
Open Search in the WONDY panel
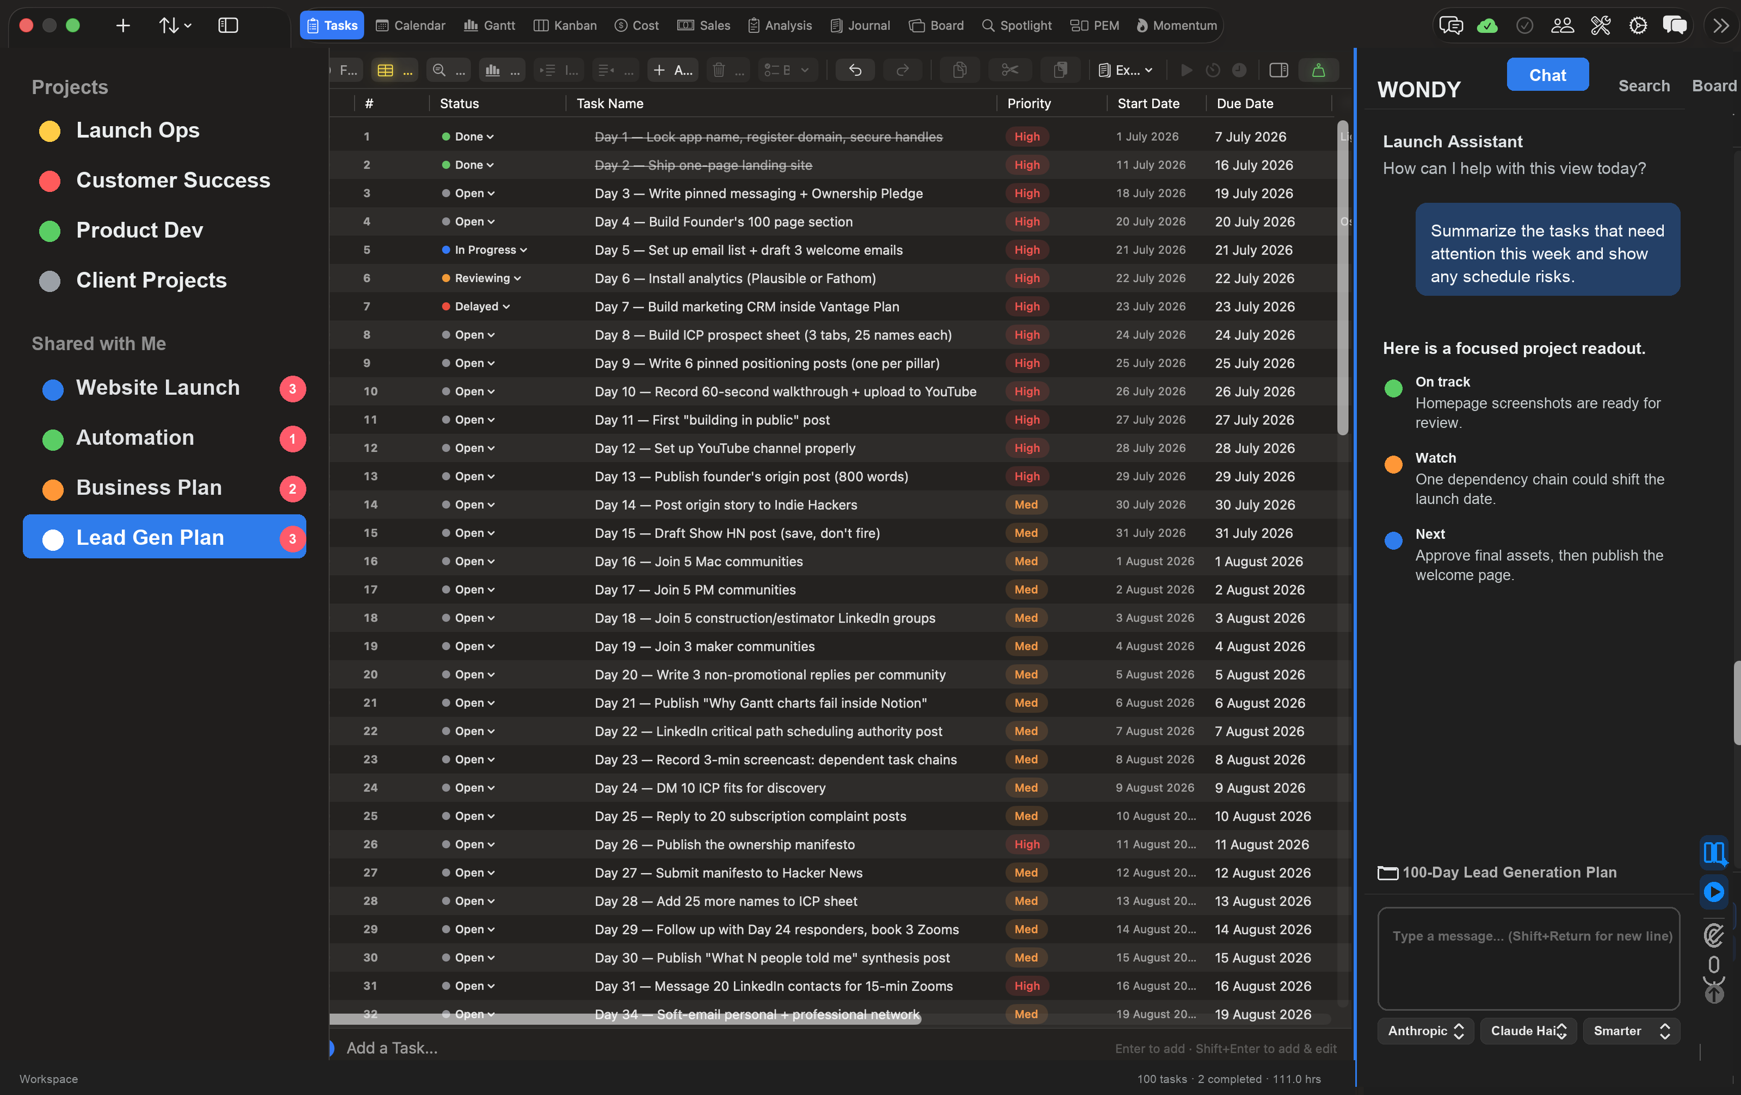(1644, 85)
